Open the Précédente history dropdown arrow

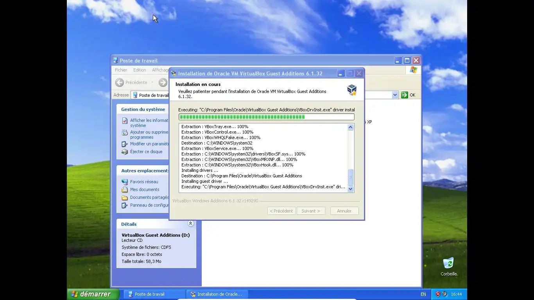coord(152,82)
